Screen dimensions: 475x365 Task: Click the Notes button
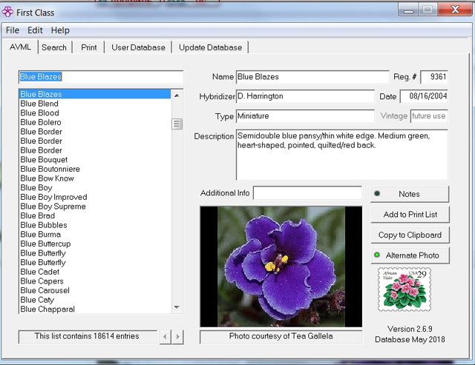410,194
